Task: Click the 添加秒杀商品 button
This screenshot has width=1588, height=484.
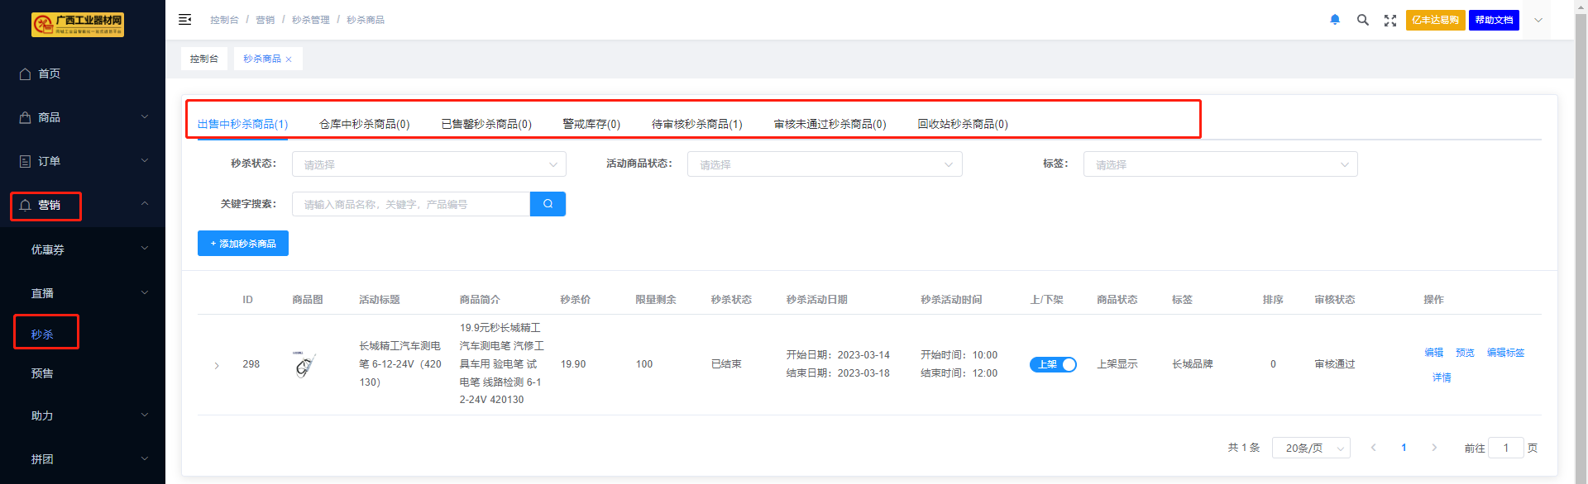Action: click(243, 244)
